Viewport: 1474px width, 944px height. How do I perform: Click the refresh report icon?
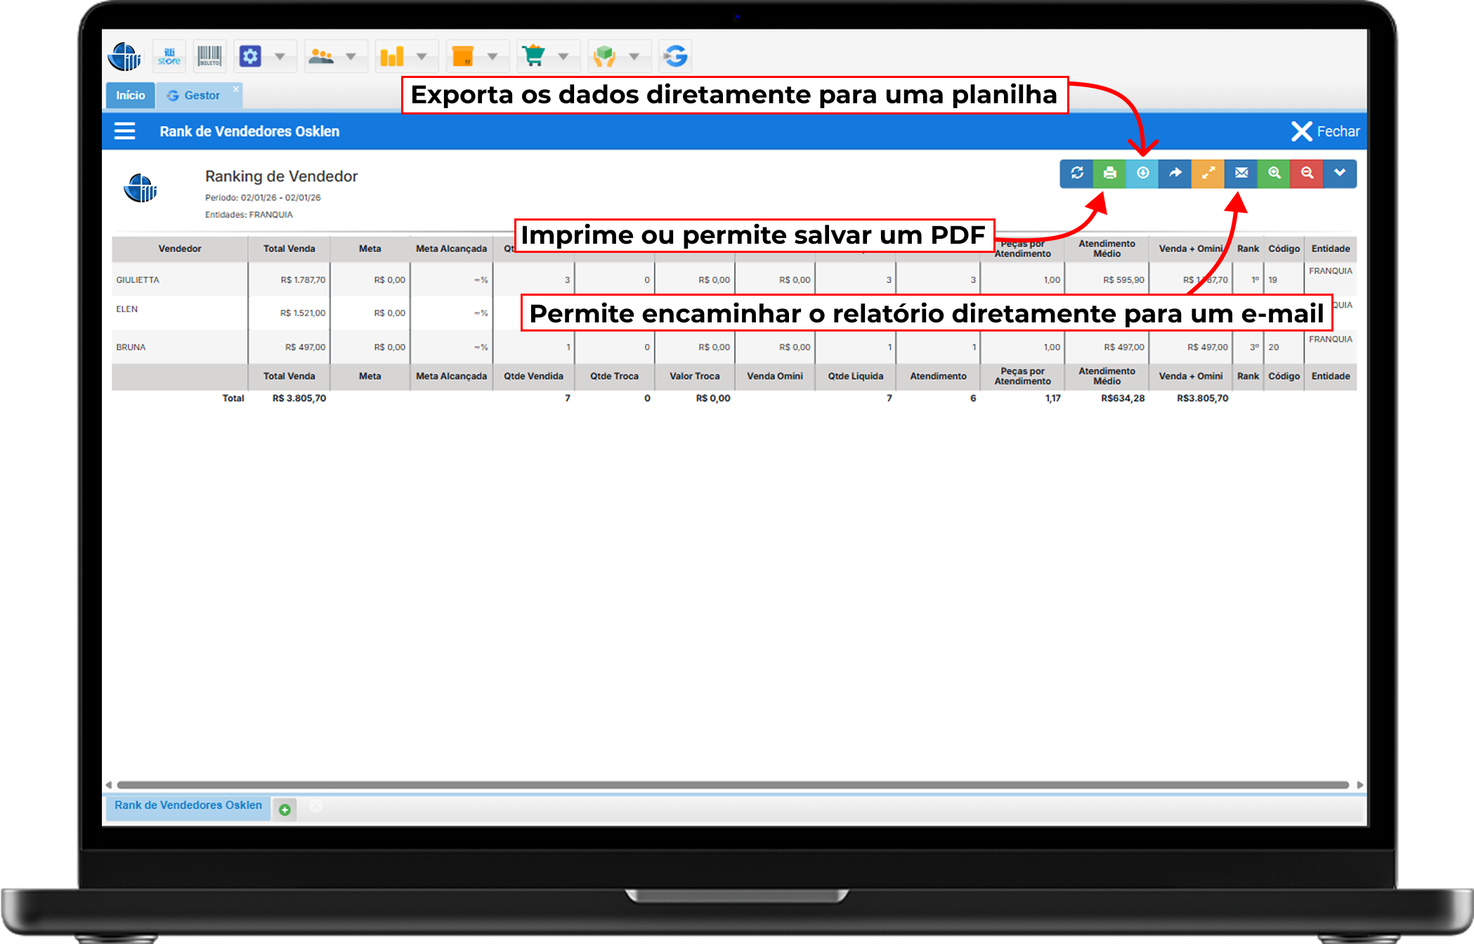click(x=1076, y=173)
